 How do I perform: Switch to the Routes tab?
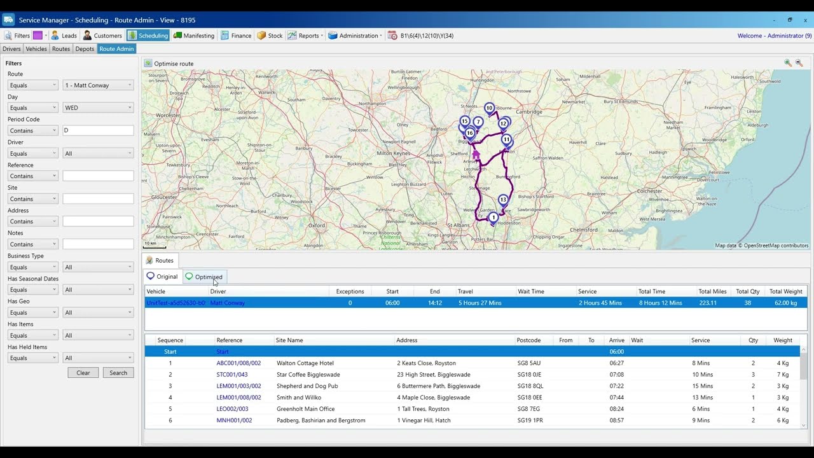pyautogui.click(x=61, y=49)
